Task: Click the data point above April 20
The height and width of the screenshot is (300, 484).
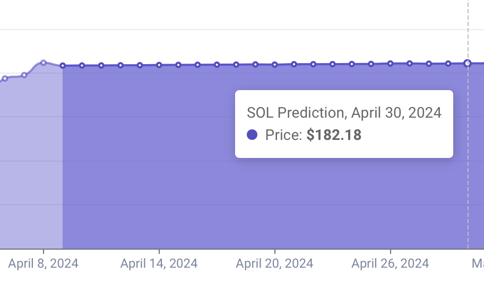Action: click(x=275, y=65)
